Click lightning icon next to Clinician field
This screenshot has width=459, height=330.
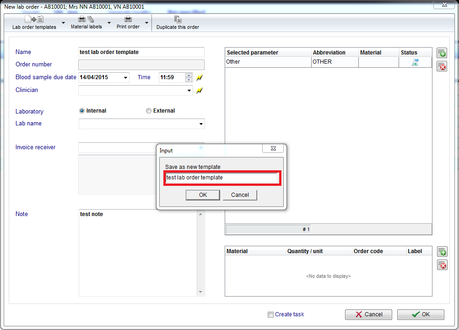[x=200, y=91]
